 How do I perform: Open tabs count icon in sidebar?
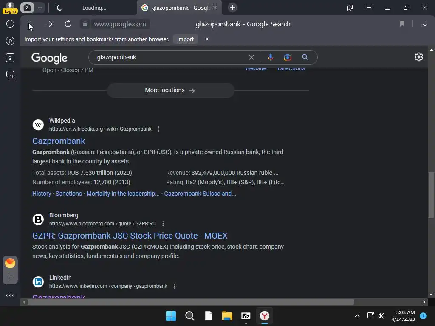click(x=10, y=58)
